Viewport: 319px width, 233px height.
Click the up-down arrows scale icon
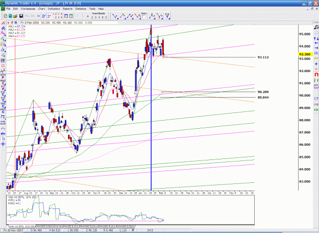(x=316, y=38)
